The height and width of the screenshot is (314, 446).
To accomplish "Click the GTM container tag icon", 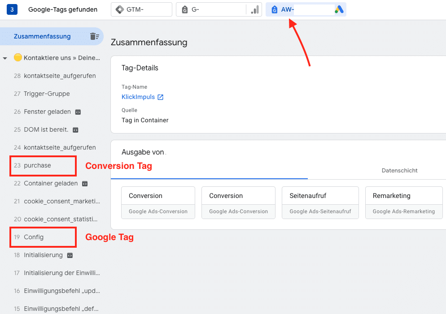I will click(119, 9).
